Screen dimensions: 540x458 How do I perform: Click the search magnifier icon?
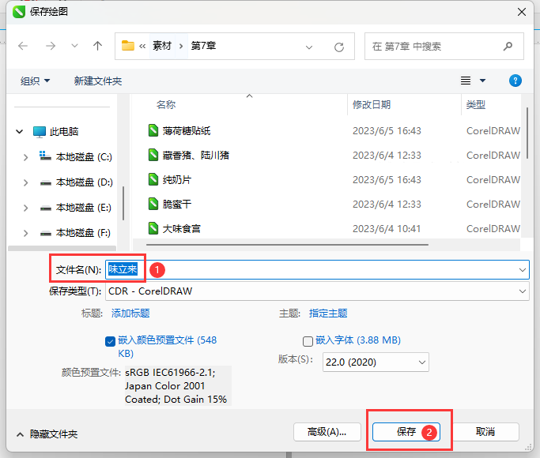tap(508, 46)
